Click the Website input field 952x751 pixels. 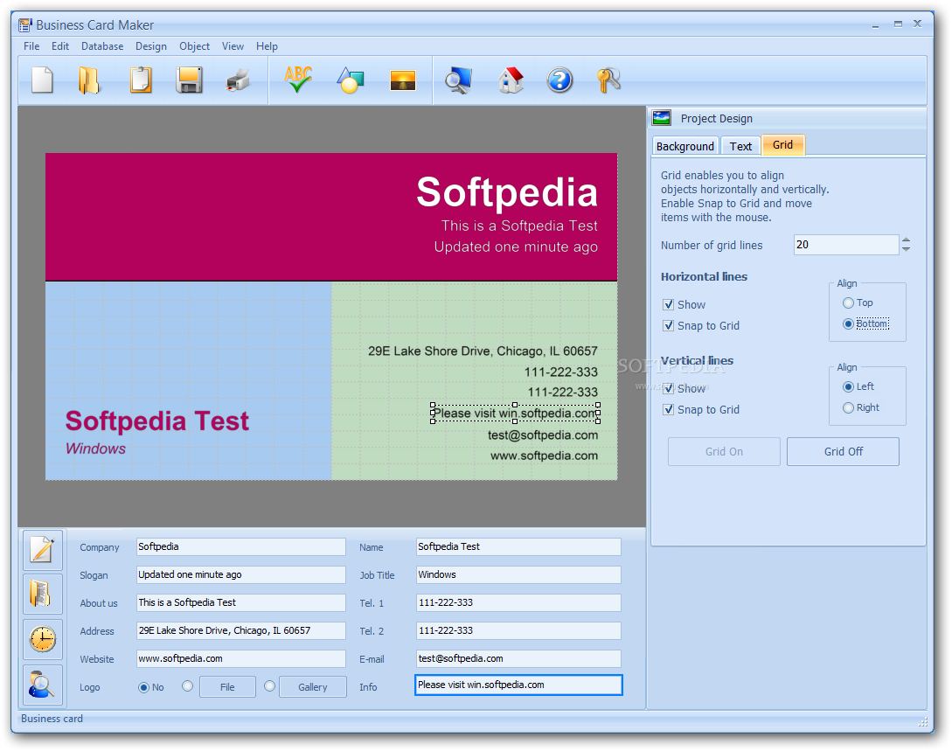241,658
